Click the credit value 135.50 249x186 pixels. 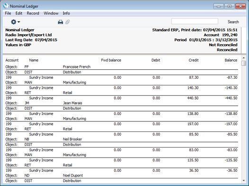(x=193, y=160)
